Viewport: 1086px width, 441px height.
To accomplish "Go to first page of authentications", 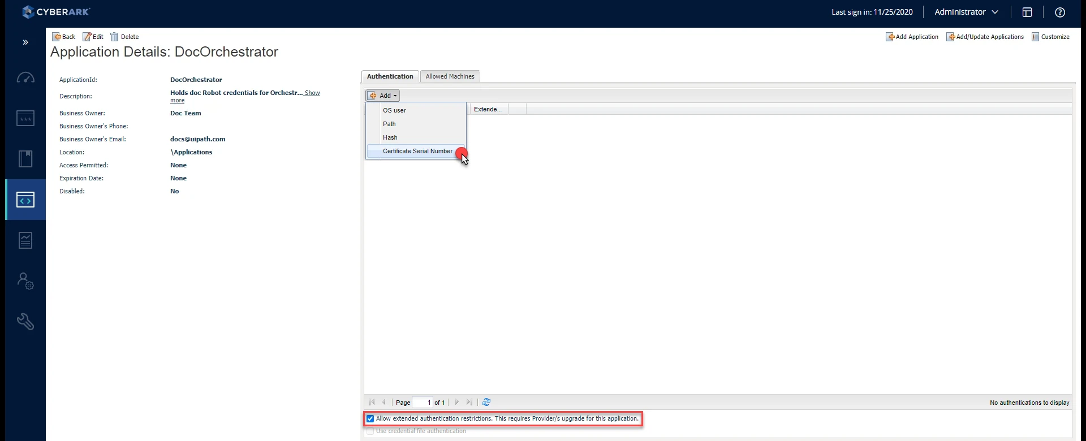I will (372, 403).
